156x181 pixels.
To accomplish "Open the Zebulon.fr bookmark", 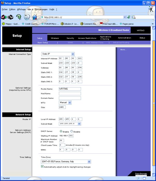I will coord(70,24).
